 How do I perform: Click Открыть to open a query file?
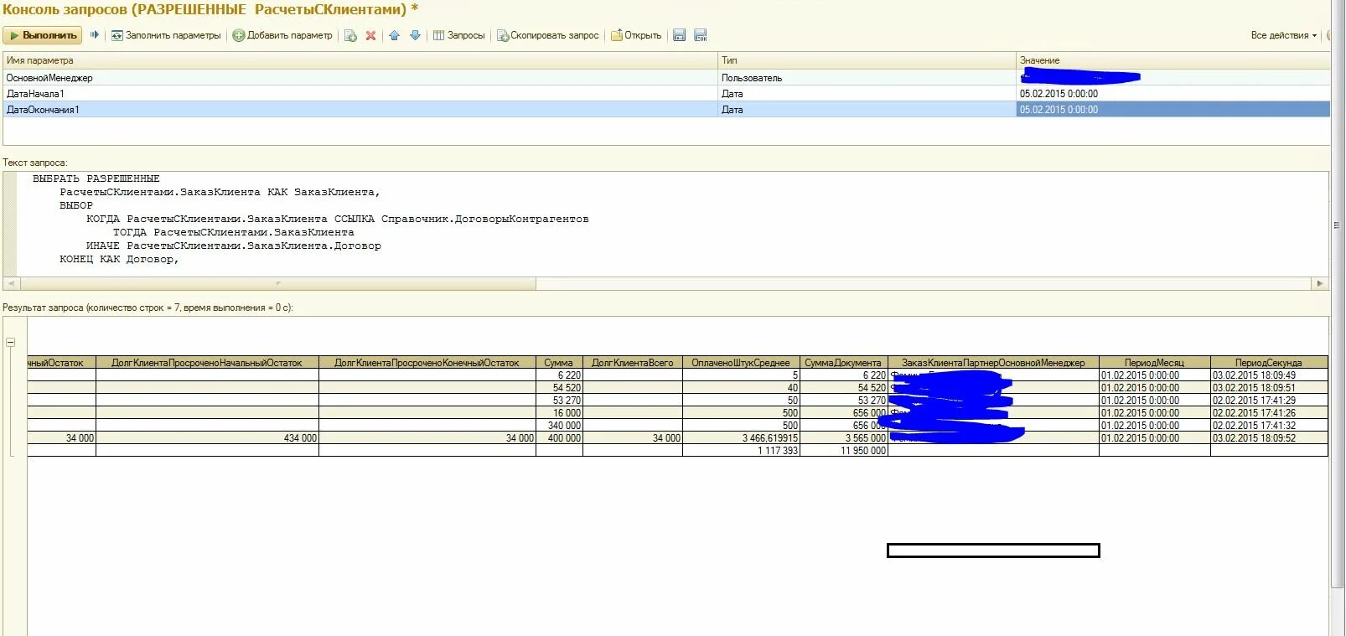click(636, 35)
